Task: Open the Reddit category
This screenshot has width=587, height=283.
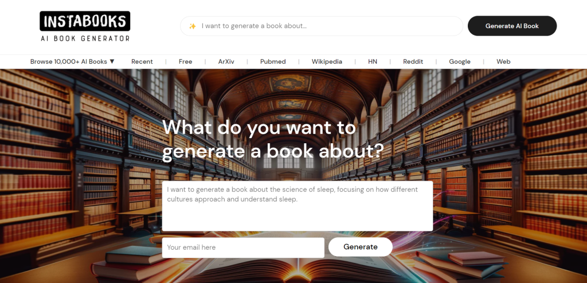Action: point(413,62)
